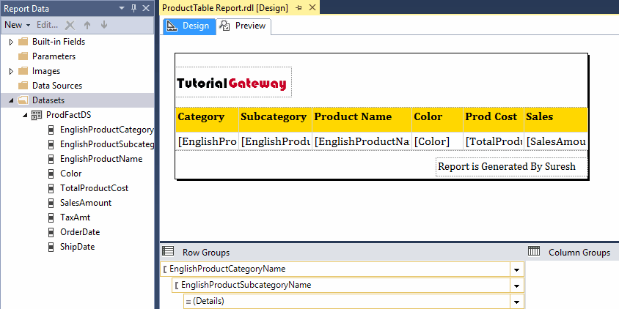Click the [EnglishPro category data cell
Image resolution: width=619 pixels, height=309 pixels.
click(x=207, y=141)
